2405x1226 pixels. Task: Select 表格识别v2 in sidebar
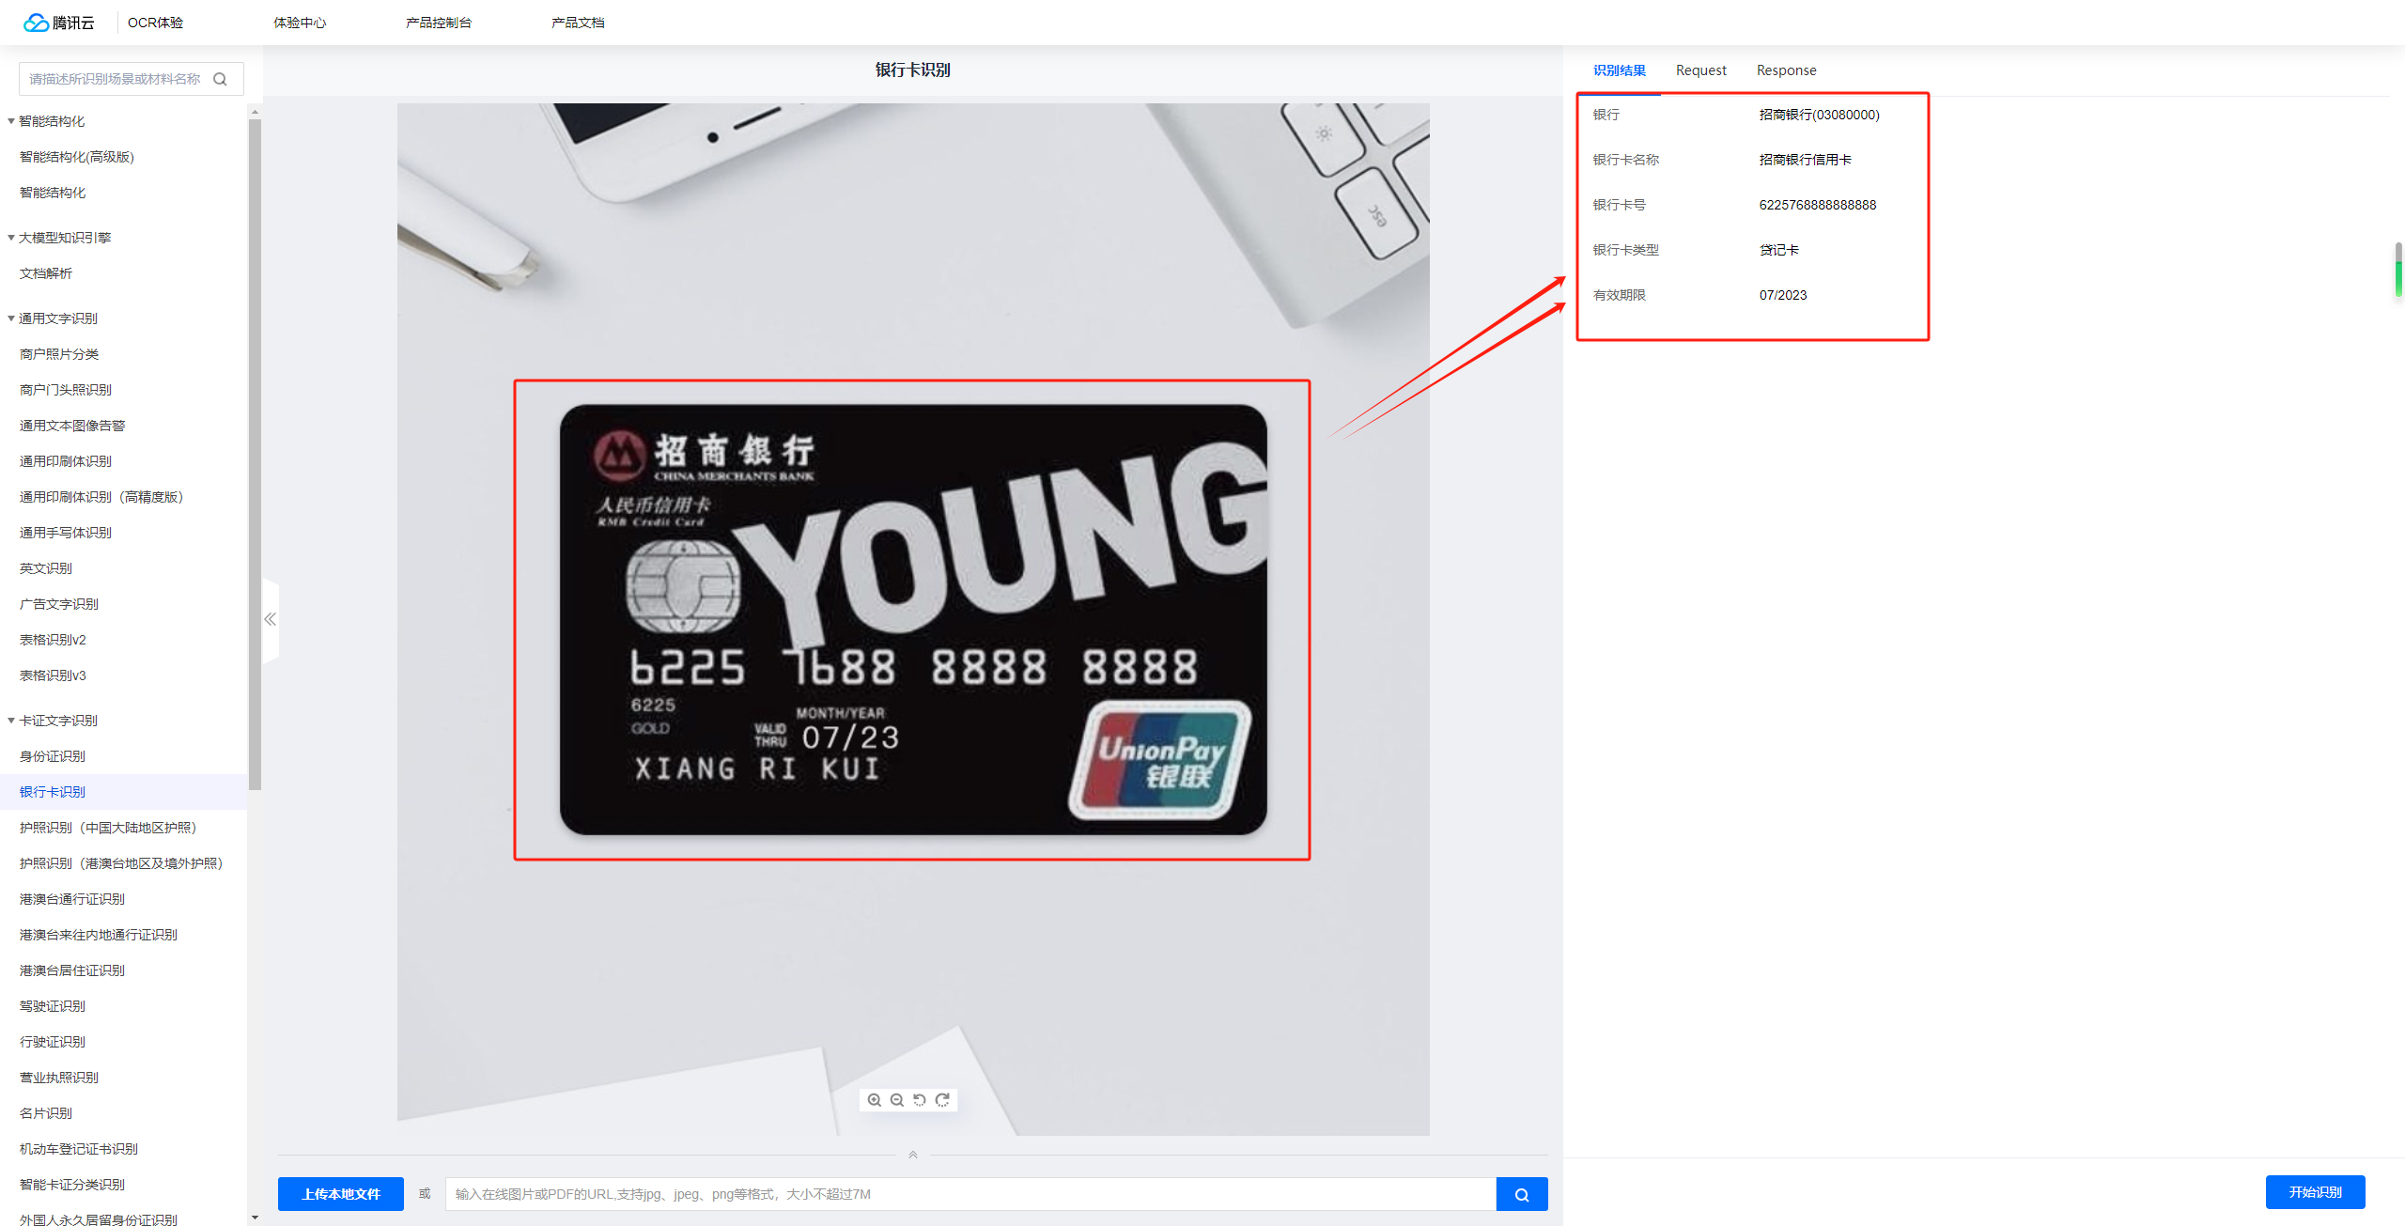point(53,640)
